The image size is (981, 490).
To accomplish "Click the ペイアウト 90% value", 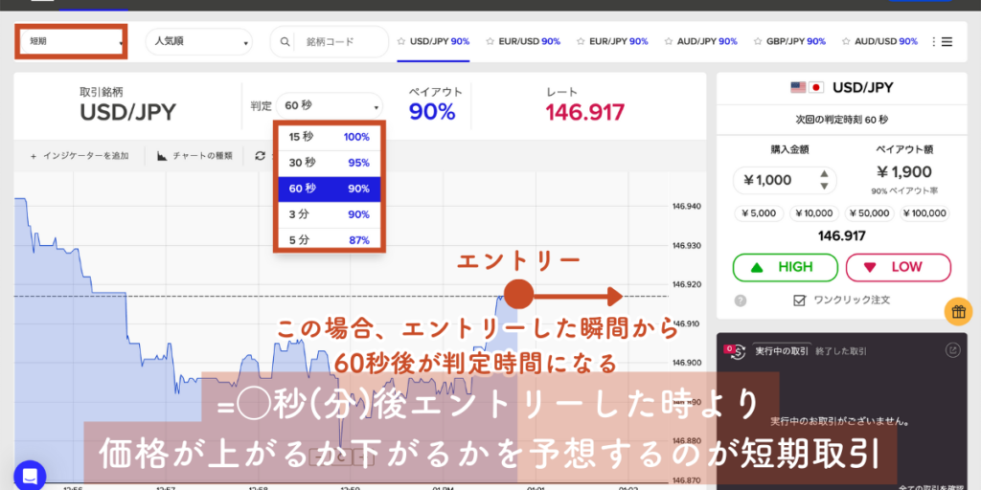I will click(x=432, y=113).
